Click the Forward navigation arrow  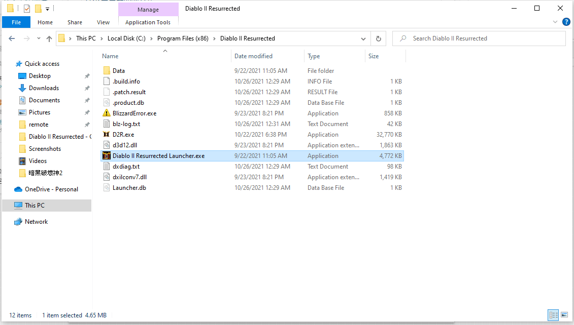[x=26, y=38]
